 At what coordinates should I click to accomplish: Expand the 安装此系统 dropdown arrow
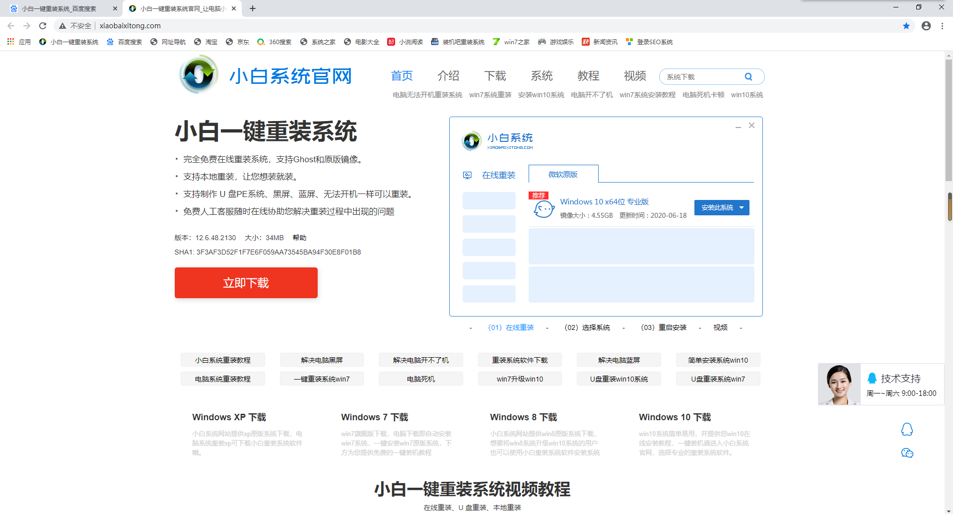(742, 208)
